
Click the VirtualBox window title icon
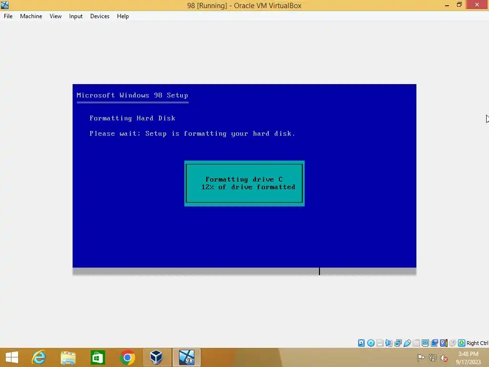click(x=5, y=5)
